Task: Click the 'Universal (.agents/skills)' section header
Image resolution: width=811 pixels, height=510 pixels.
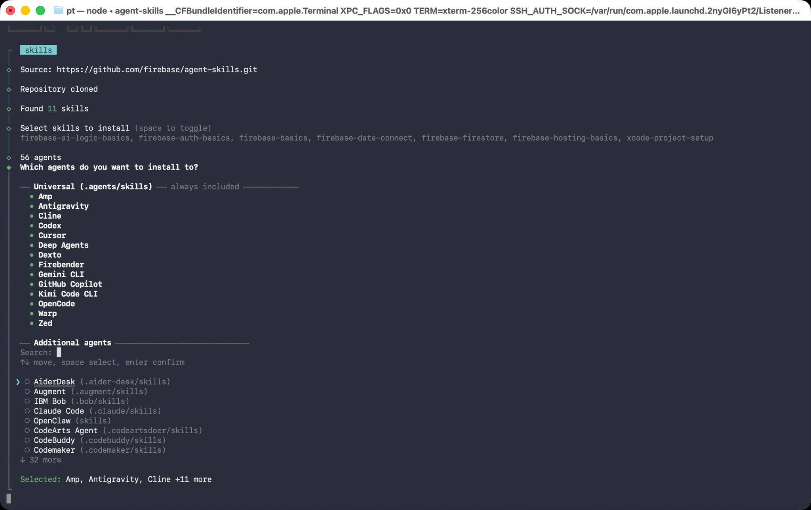Action: pos(93,187)
